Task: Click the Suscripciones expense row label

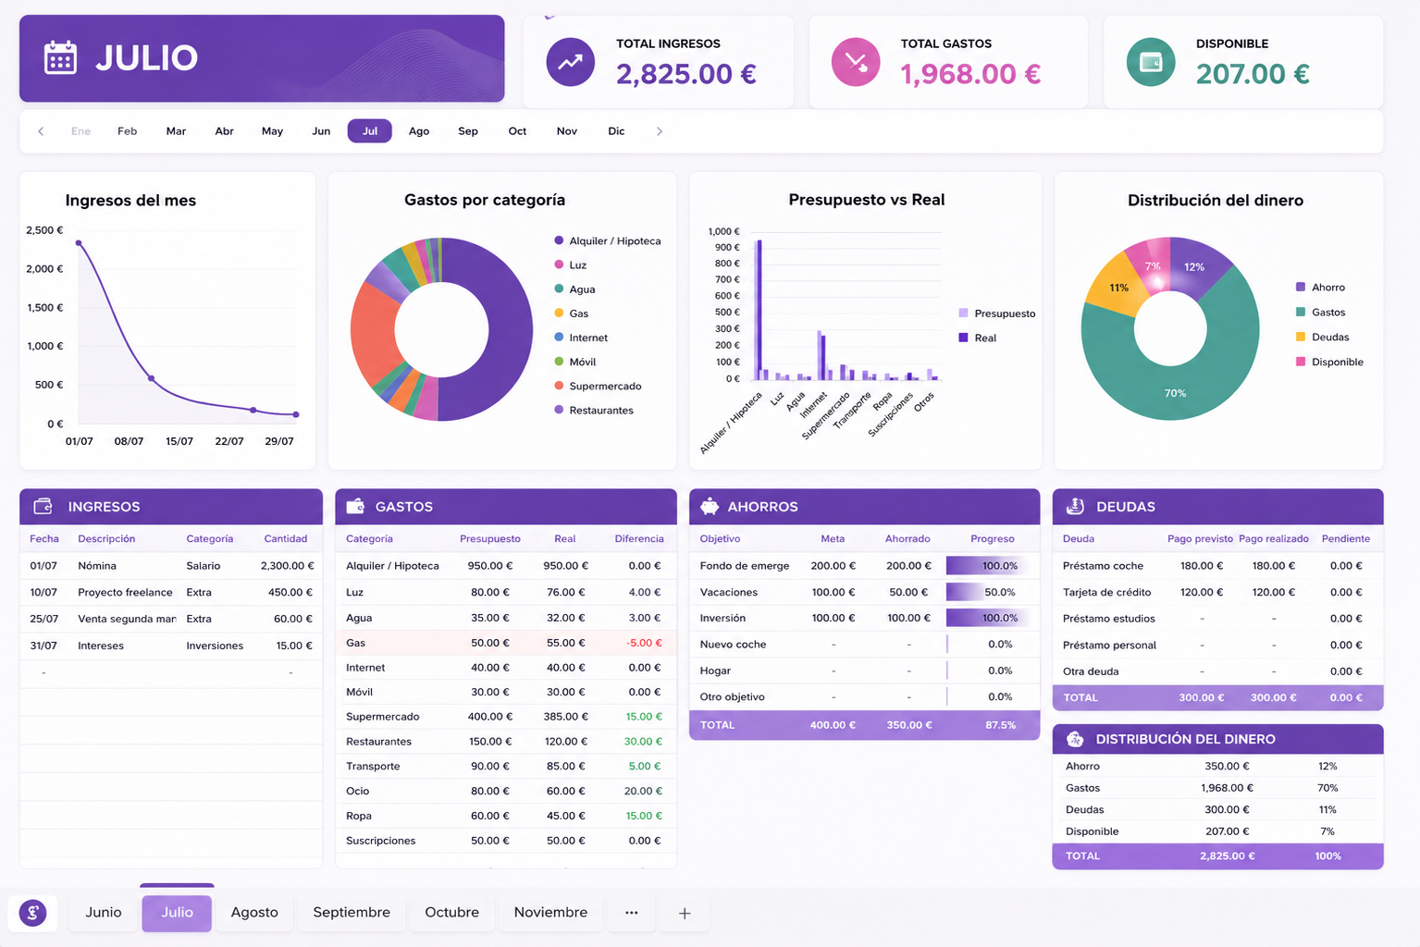Action: tap(381, 841)
